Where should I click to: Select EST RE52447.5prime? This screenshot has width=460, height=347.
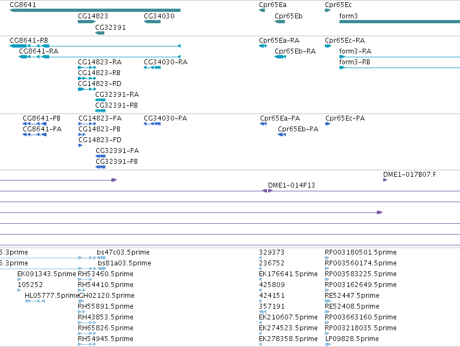point(328,301)
